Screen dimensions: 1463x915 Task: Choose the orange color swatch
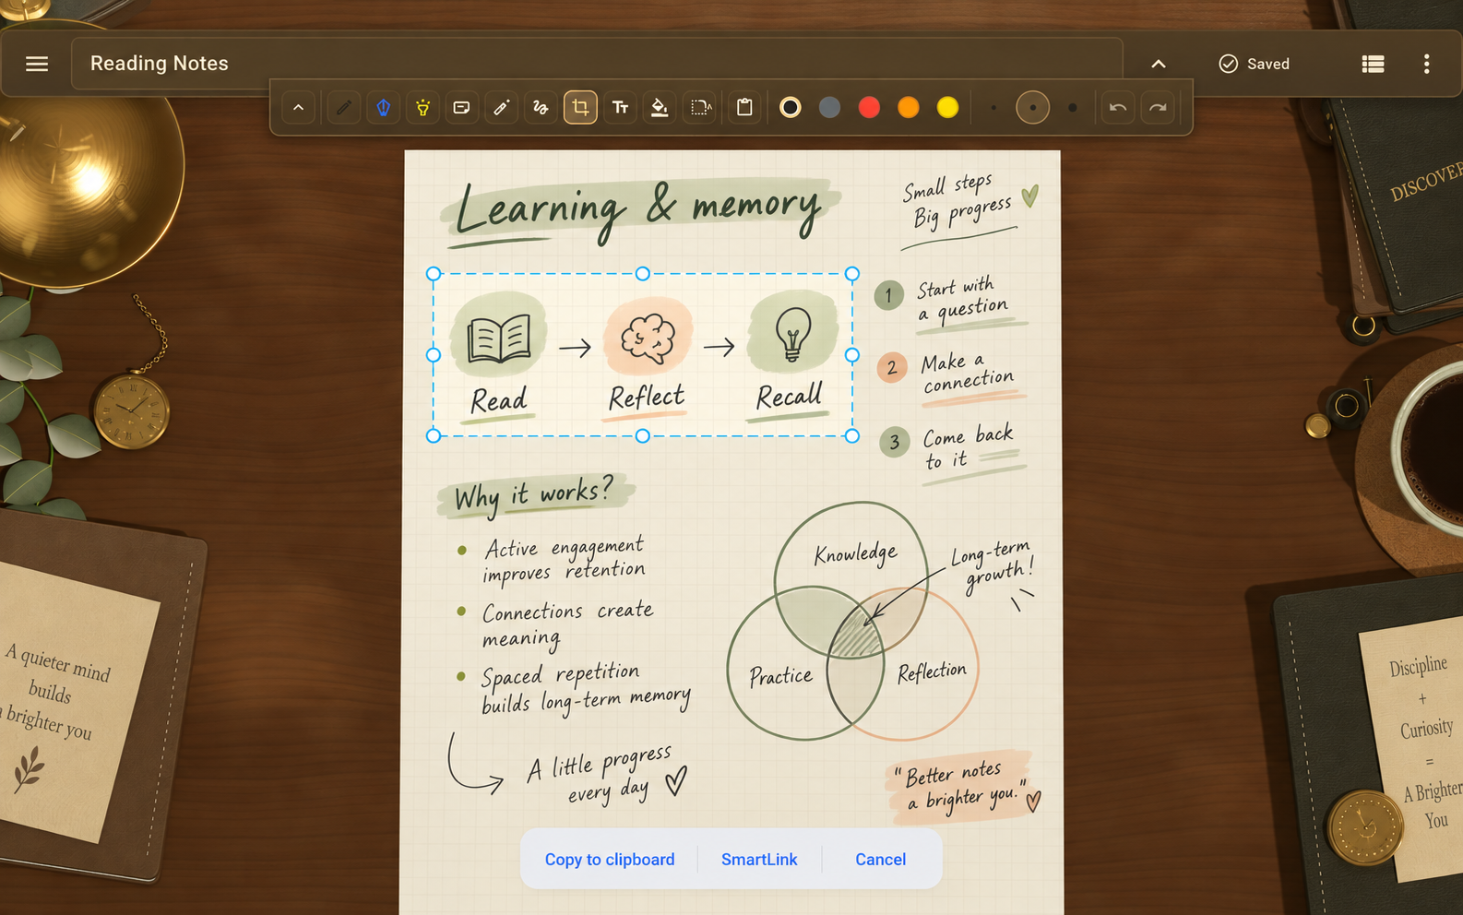point(909,108)
